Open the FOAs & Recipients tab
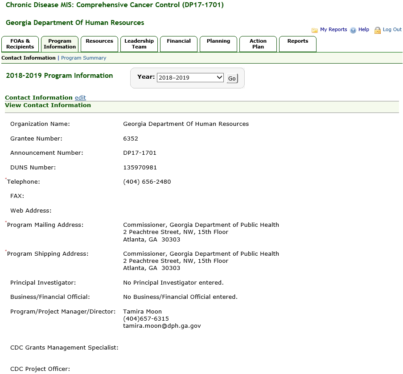Image resolution: width=403 pixels, height=374 pixels. point(20,44)
